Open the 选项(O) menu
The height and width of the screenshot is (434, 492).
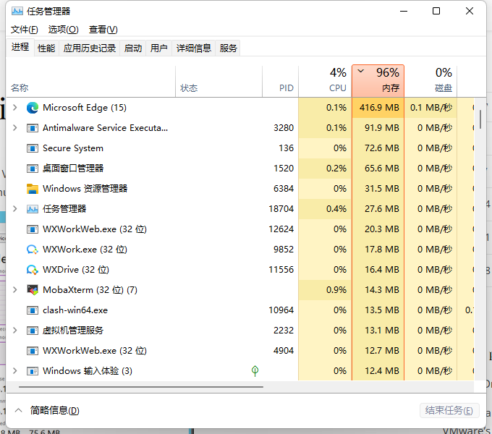click(x=64, y=30)
